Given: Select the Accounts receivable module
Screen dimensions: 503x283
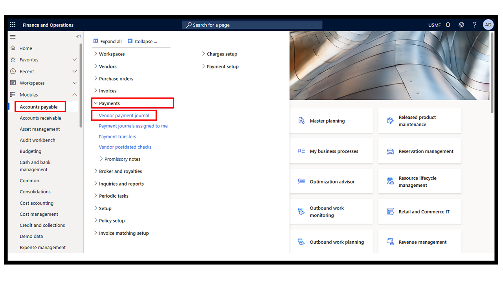Looking at the screenshot, I should (40, 118).
